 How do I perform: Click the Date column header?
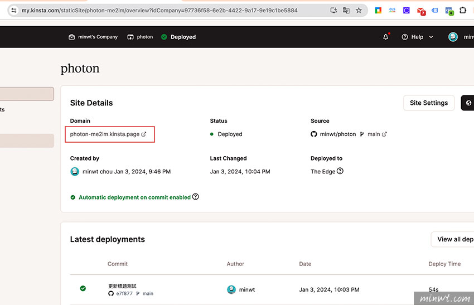[305, 264]
